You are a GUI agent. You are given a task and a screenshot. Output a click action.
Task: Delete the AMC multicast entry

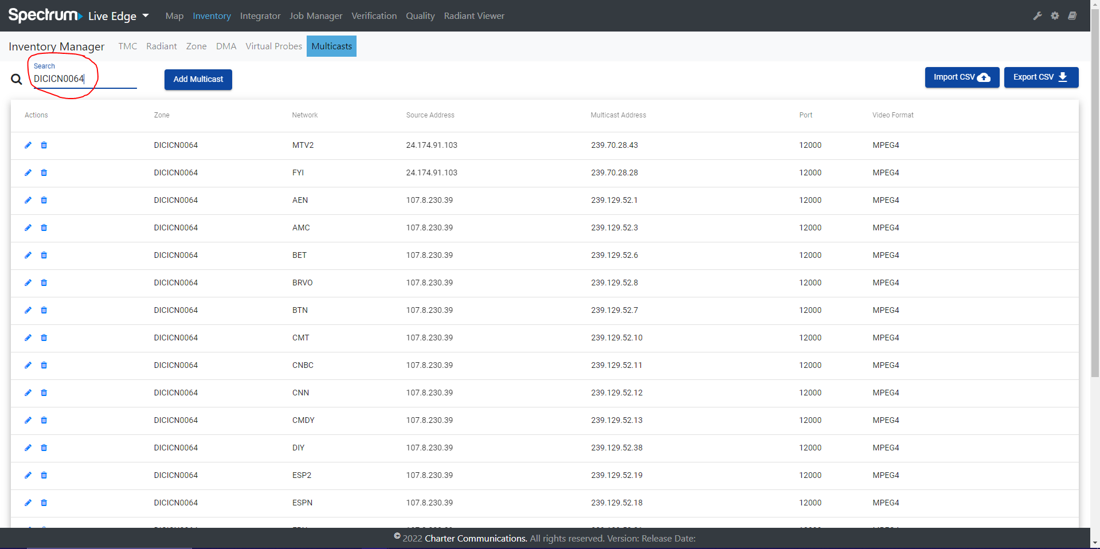(x=44, y=228)
